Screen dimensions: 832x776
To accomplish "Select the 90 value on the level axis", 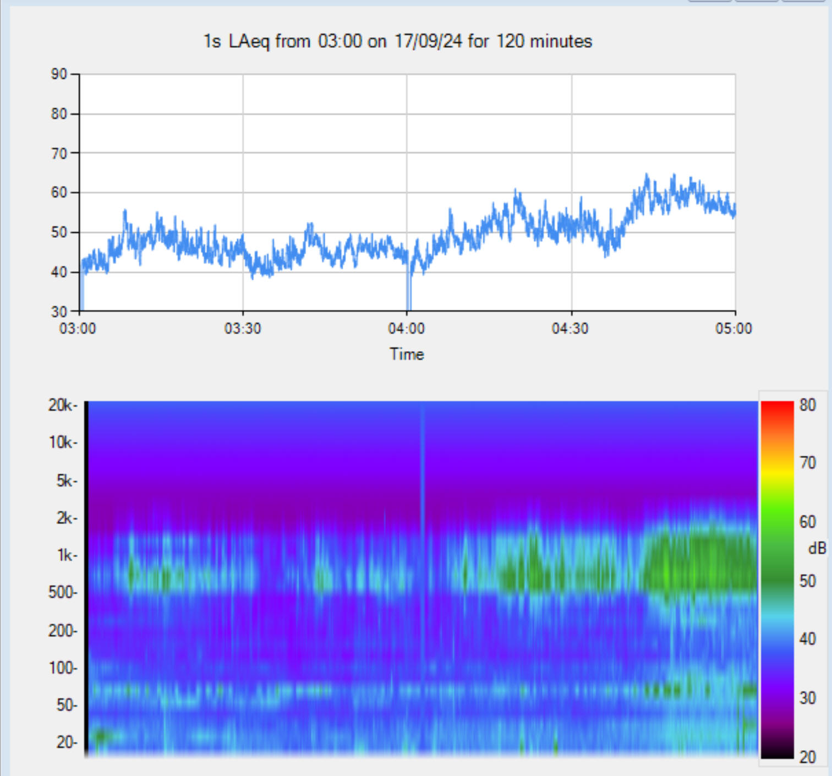I will [59, 74].
